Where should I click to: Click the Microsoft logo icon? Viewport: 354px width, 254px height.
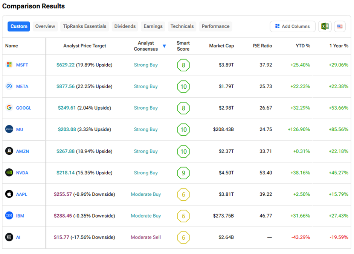(x=9, y=65)
